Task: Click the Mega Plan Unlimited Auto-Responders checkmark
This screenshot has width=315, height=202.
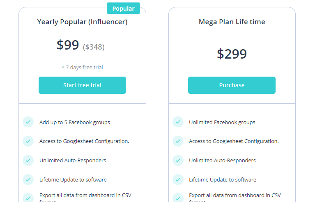Action: point(178,160)
